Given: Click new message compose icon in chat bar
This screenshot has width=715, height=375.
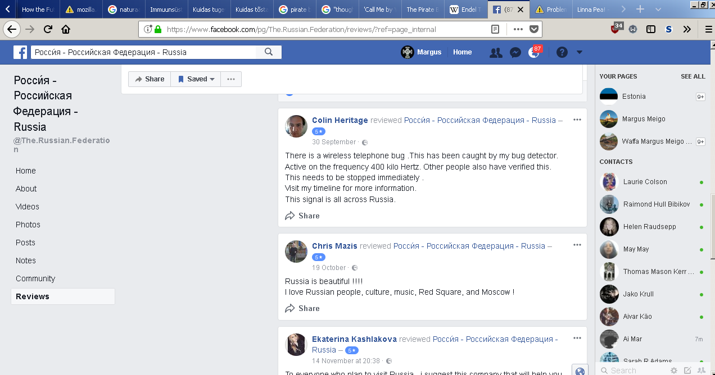Looking at the screenshot, I should click(x=687, y=371).
